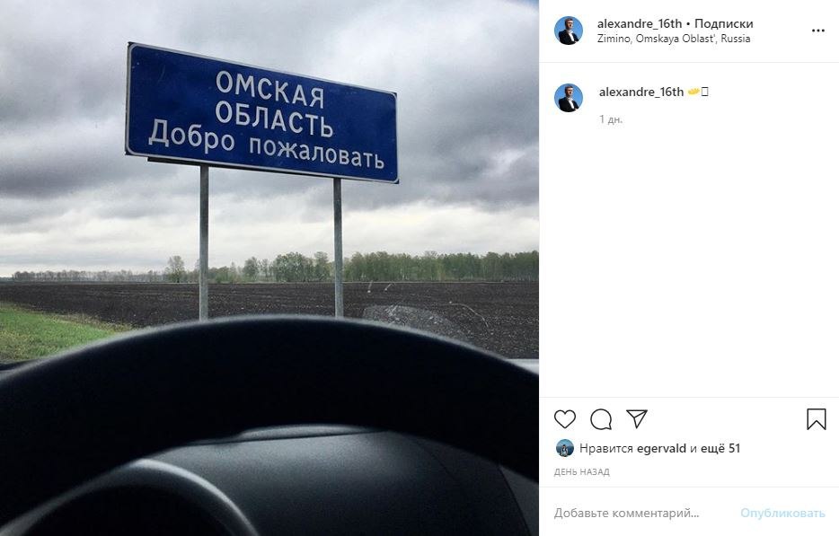Open comments via the speech bubble icon
Screen dimensions: 839x536
pyautogui.click(x=601, y=419)
